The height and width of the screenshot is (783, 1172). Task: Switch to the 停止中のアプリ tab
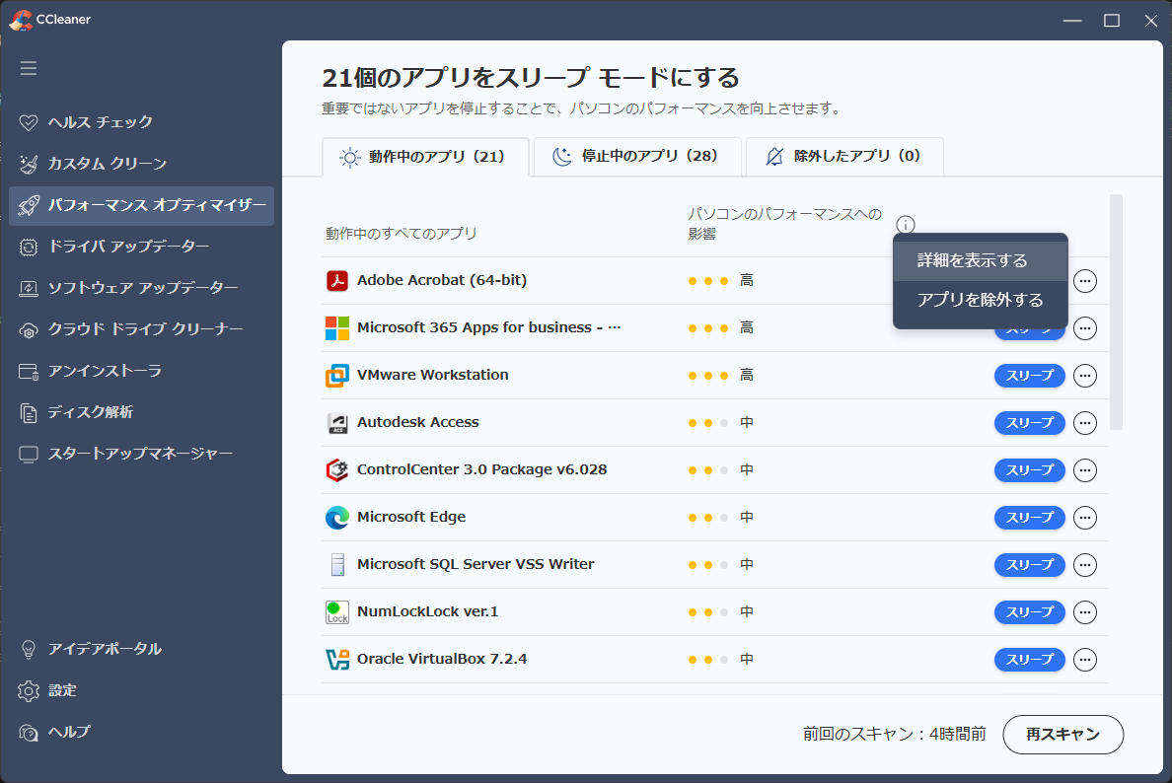tap(636, 157)
